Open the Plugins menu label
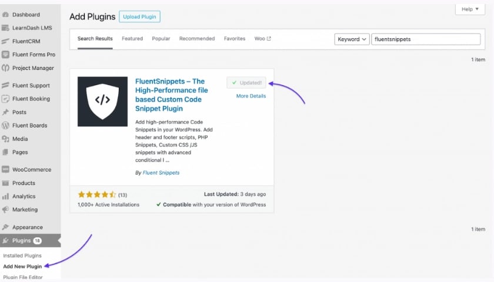This screenshot has height=282, width=494. pos(21,240)
